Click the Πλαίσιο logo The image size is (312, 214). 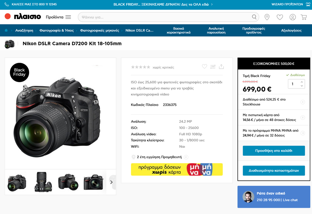23,17
